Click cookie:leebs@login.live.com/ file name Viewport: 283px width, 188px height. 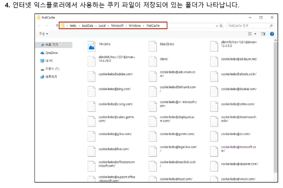(x=178, y=149)
